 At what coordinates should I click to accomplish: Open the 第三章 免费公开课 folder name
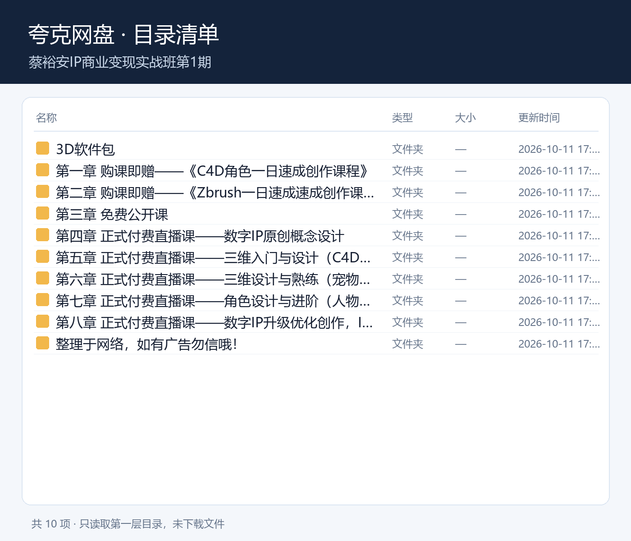pos(112,214)
